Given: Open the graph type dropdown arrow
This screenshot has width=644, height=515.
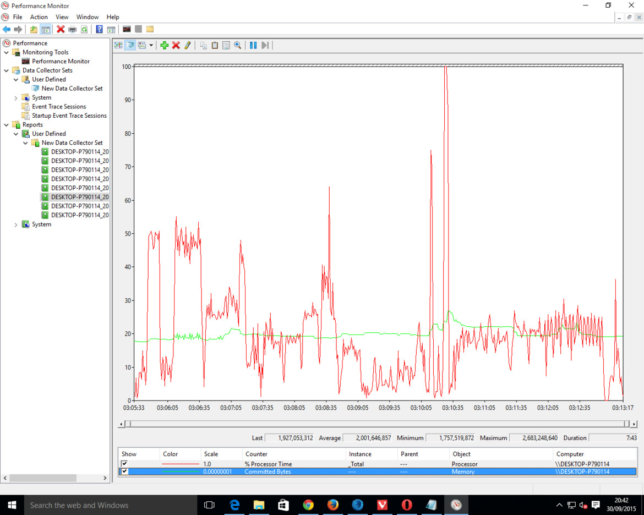Looking at the screenshot, I should tap(151, 45).
